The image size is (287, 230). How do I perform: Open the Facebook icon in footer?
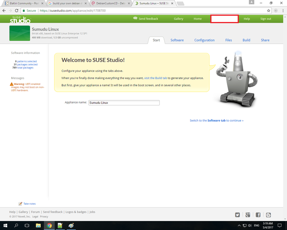tap(258, 215)
